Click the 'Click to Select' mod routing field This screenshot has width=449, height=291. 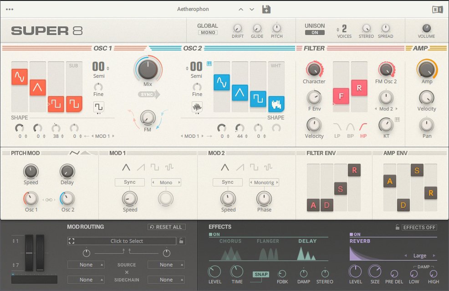point(127,241)
